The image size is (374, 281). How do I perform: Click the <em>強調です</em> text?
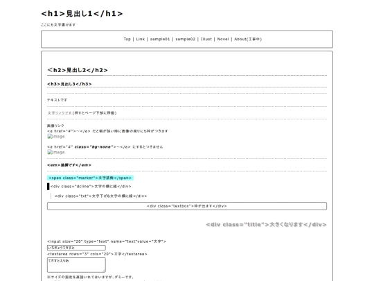pyautogui.click(x=69, y=165)
